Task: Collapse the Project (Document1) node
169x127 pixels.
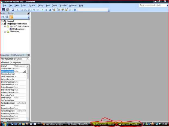Action: pyautogui.click(x=2, y=24)
